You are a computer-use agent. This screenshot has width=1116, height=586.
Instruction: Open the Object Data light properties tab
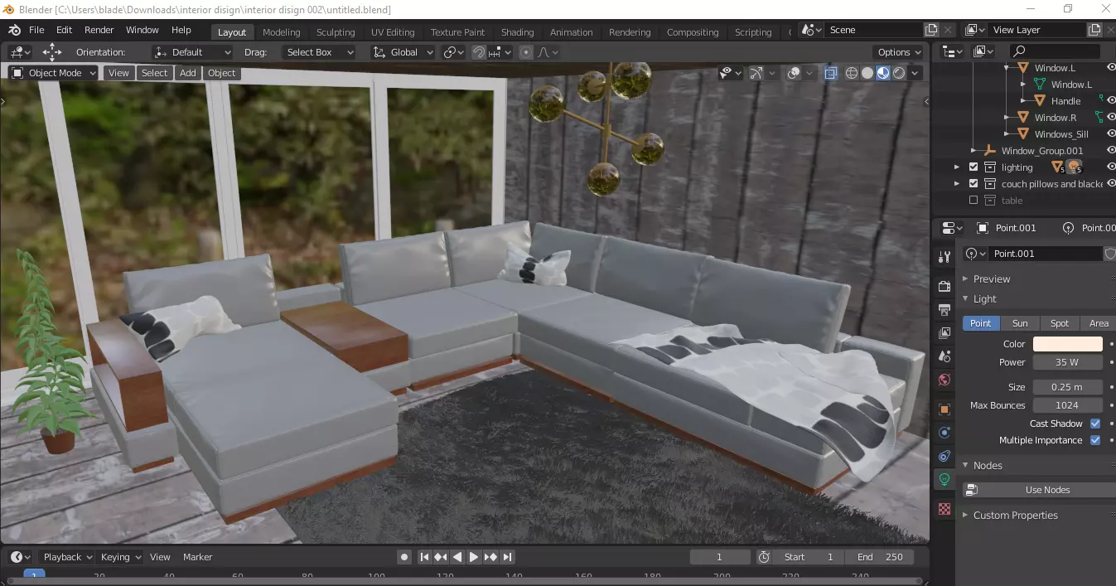(x=944, y=479)
